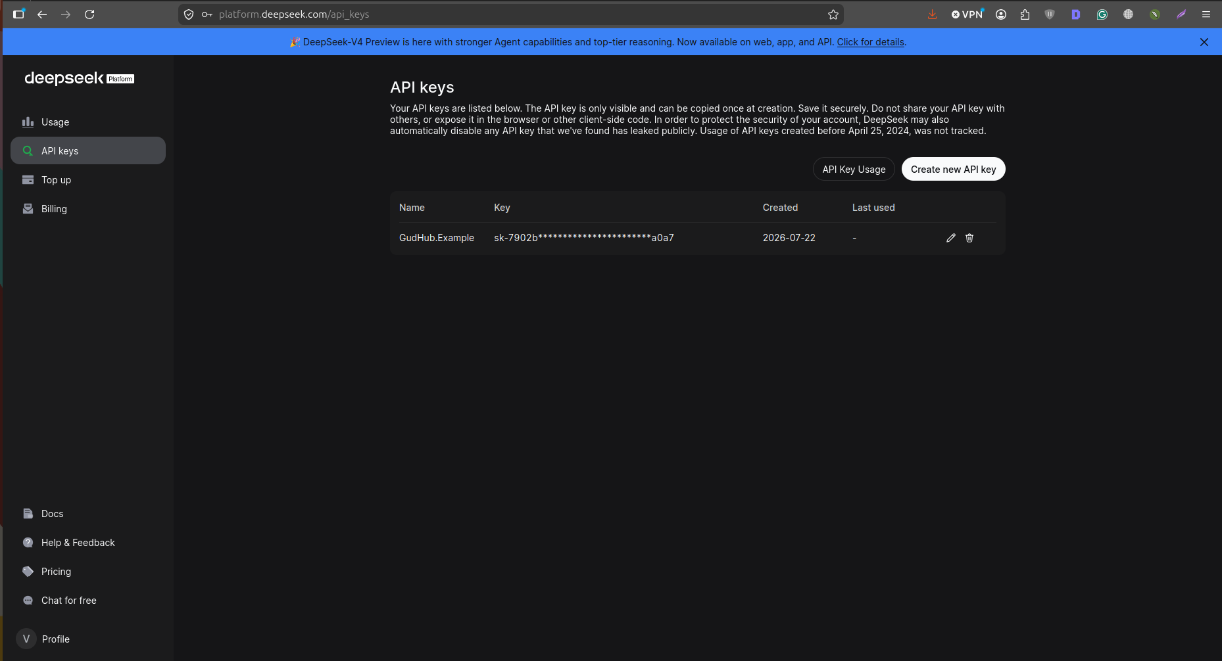The image size is (1222, 661).
Task: Open the browser hamburger menu
Action: [1206, 14]
